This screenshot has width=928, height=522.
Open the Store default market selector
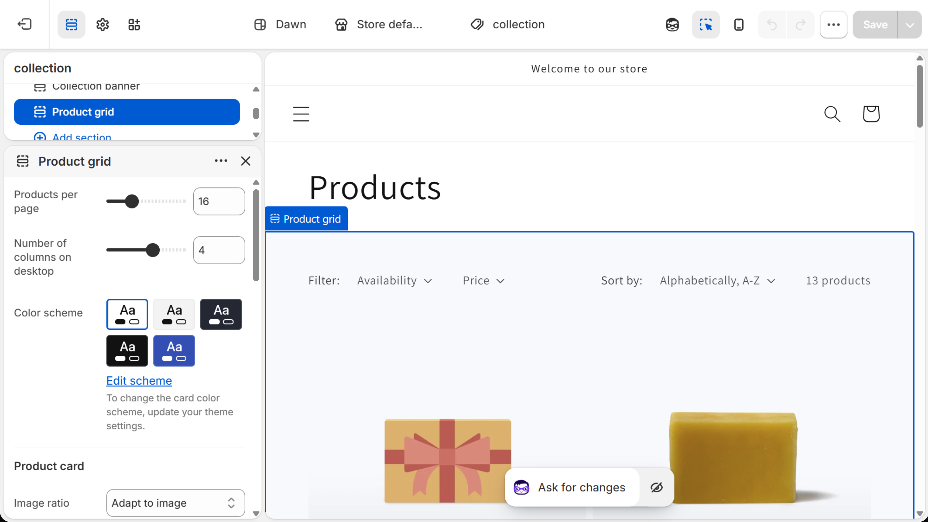(x=379, y=24)
